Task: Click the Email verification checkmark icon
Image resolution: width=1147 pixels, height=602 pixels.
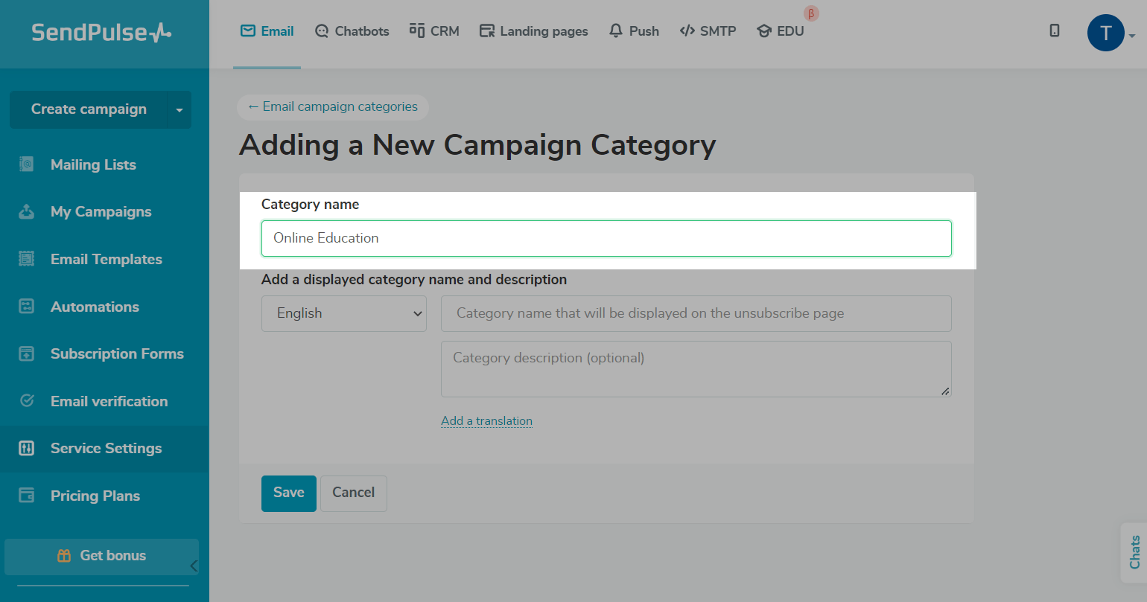Action: pos(27,401)
